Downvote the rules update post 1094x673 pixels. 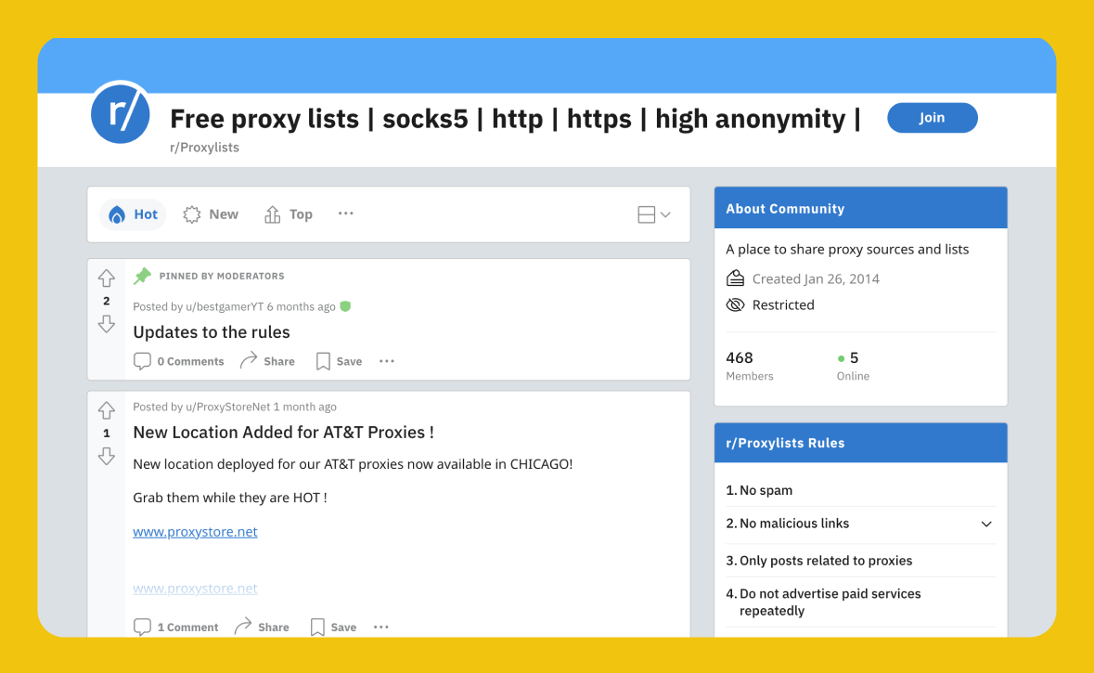click(106, 323)
